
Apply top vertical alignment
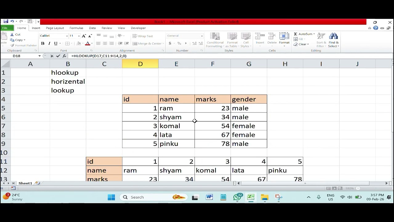(98, 36)
